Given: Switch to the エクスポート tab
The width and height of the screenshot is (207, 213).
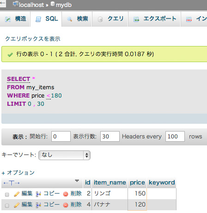Looking at the screenshot, I should point(154,19).
